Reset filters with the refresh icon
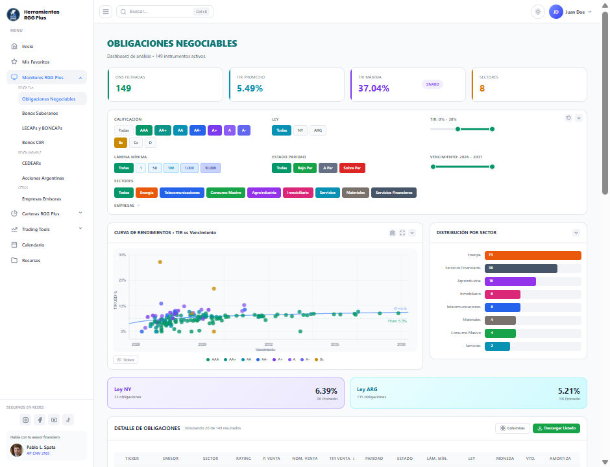This screenshot has width=610, height=467. pyautogui.click(x=568, y=117)
